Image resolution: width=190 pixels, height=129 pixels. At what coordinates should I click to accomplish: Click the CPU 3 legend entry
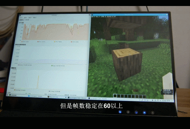(75, 42)
